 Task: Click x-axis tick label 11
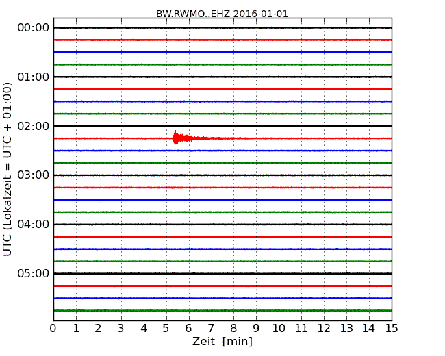(301, 329)
